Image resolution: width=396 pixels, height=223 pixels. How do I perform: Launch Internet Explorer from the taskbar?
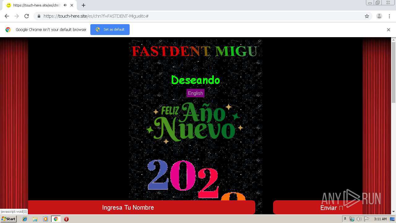[25, 219]
